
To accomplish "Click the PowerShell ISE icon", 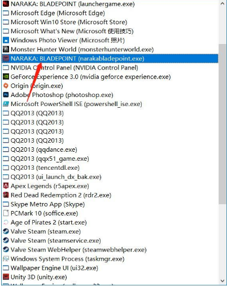I will (6, 104).
